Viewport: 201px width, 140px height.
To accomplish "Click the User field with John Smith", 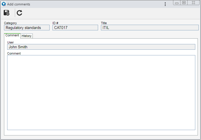I will 101,47.
